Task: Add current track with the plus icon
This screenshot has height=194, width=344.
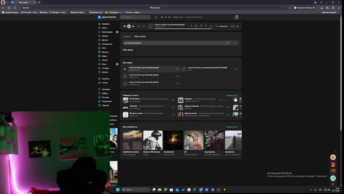Action: [191, 26]
